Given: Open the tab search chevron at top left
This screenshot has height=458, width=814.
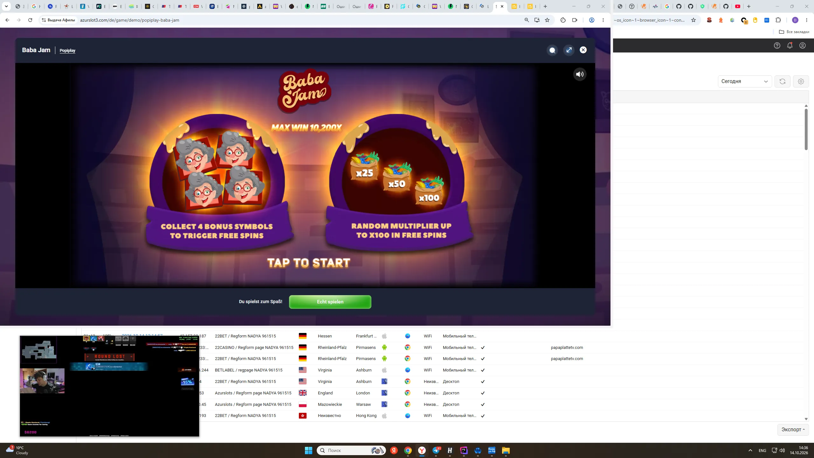Looking at the screenshot, I should pyautogui.click(x=6, y=6).
